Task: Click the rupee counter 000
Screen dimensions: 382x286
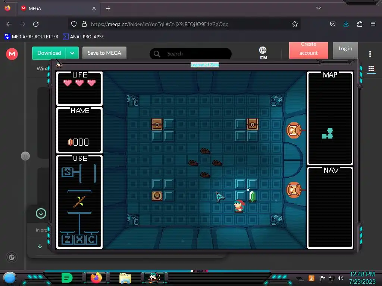Action: tap(78, 142)
